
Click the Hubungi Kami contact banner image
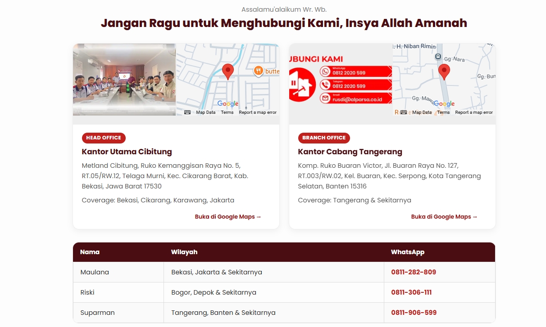(x=341, y=80)
